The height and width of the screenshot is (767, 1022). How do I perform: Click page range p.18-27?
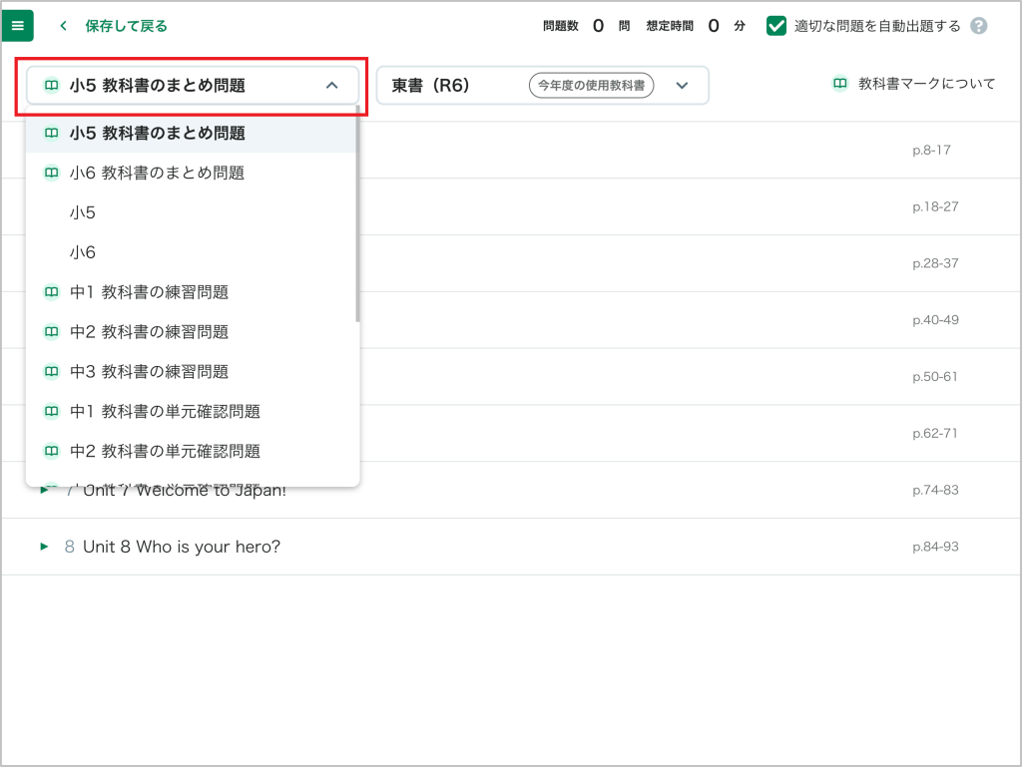[935, 207]
